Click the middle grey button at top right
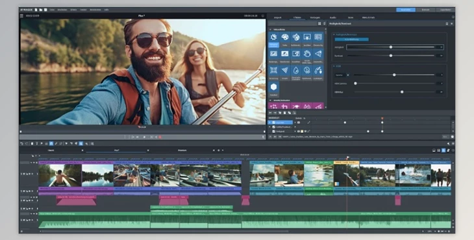The width and height of the screenshot is (474, 240). coord(426,10)
